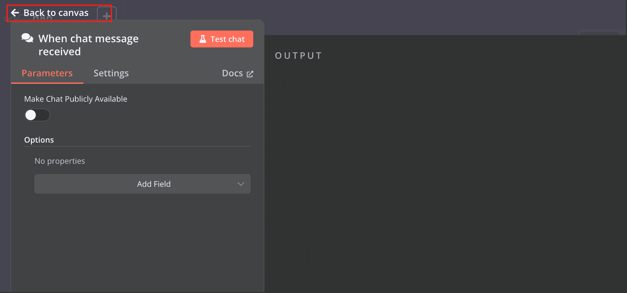Viewport: 627px width, 293px height.
Task: Open the Docs link text
Action: [232, 73]
